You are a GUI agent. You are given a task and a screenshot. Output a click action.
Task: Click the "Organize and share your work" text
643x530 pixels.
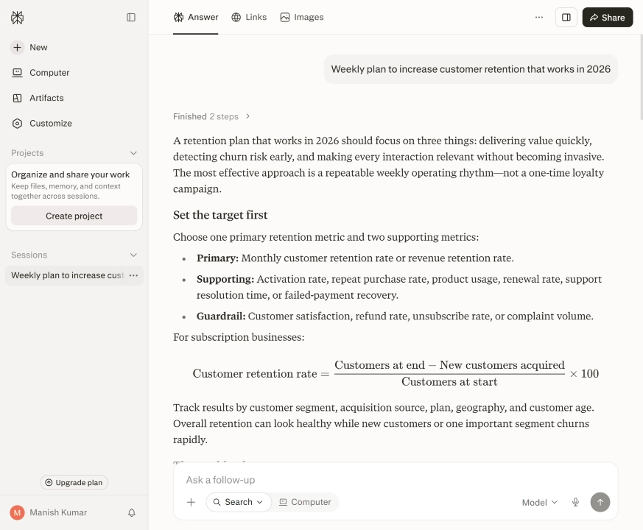70,174
